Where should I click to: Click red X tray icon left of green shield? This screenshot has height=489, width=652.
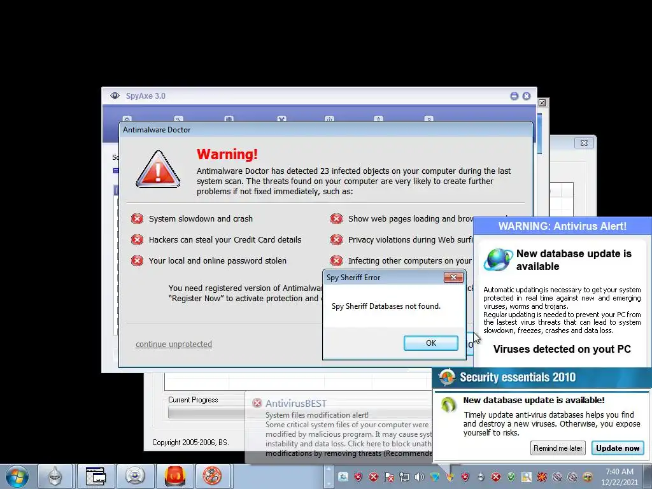[x=496, y=477]
